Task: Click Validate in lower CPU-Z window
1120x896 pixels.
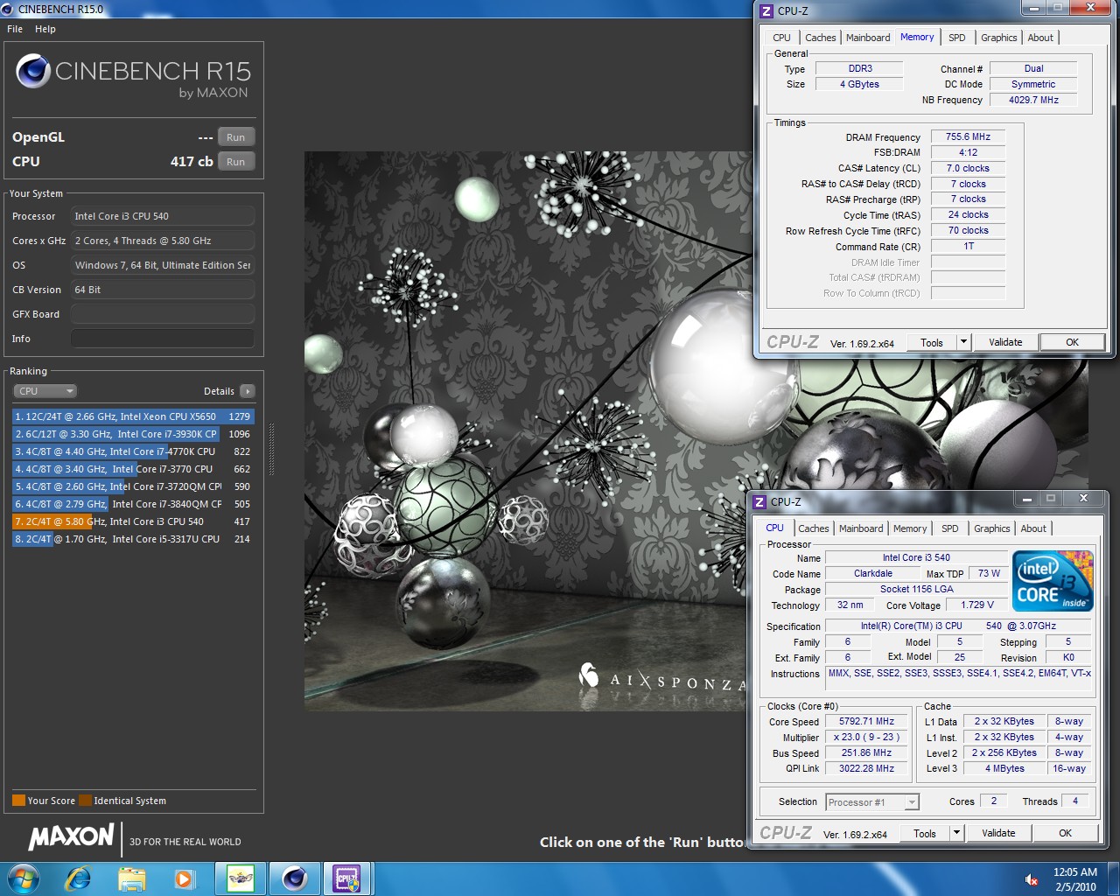Action: [998, 834]
